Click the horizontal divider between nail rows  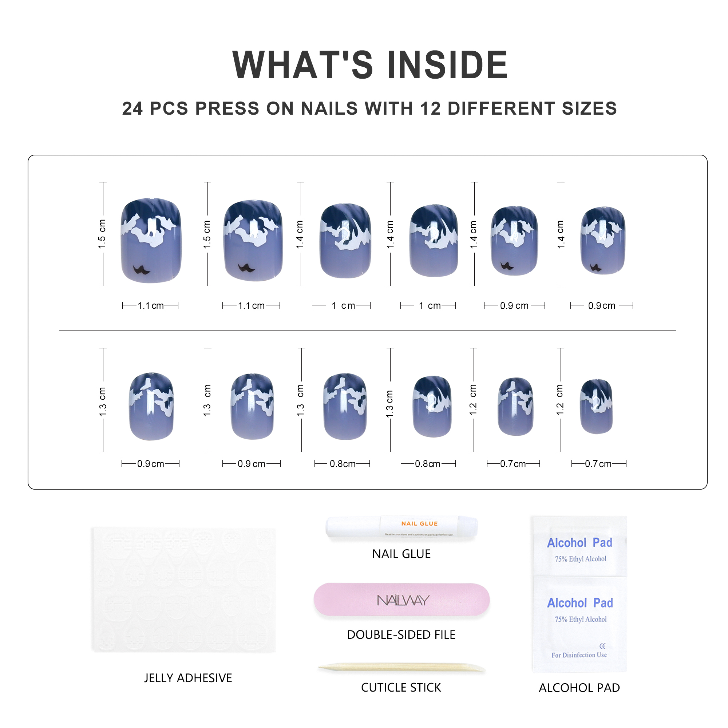click(367, 331)
